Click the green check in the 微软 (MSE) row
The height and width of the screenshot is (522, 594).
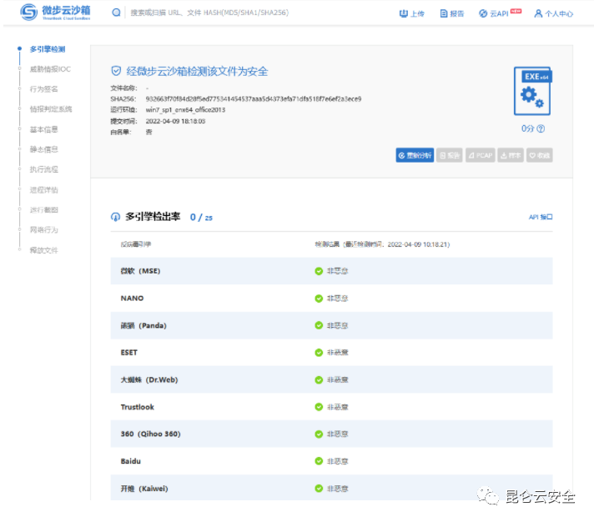click(319, 271)
